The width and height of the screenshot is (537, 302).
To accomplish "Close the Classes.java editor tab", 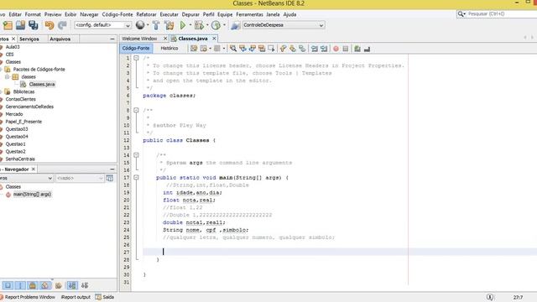I will (214, 39).
